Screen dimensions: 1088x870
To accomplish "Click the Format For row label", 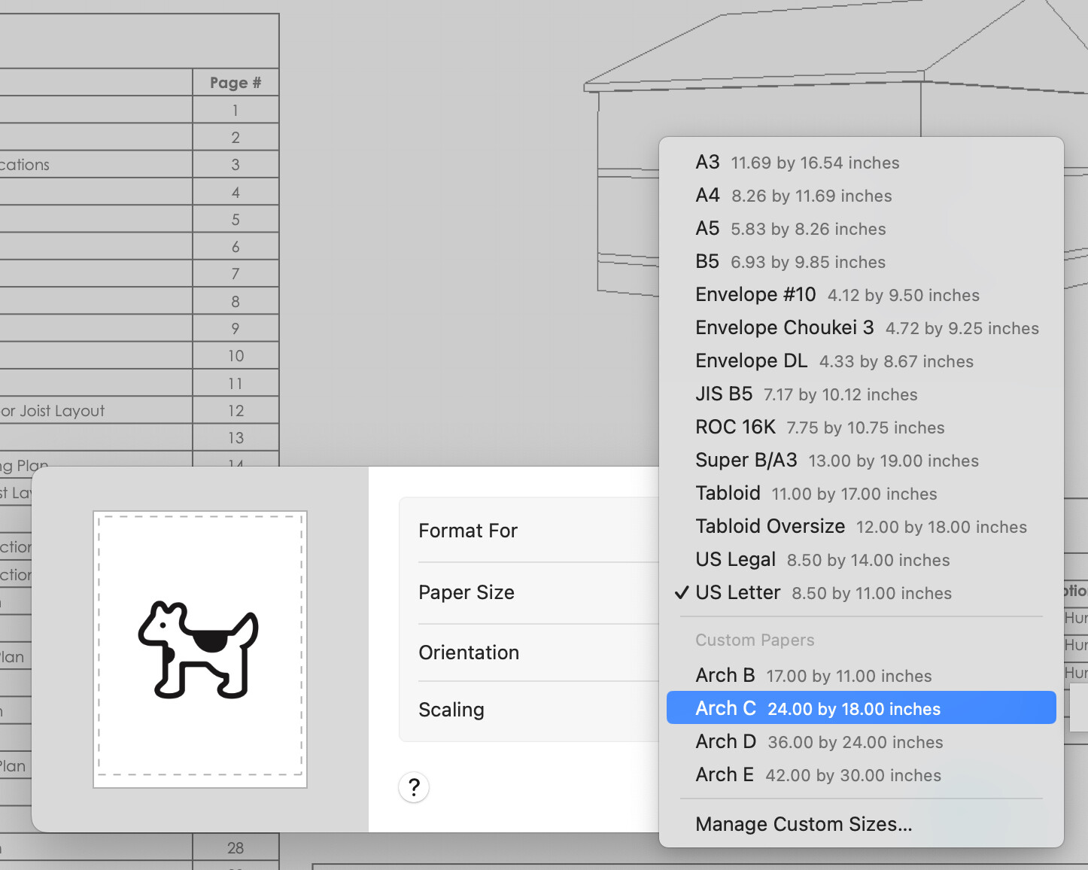I will click(x=468, y=531).
